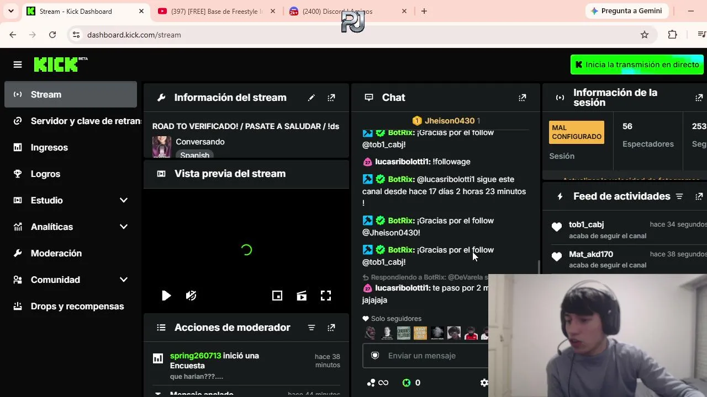Go to the Ingresos page
Screen dimensions: 707x397
(71, 147)
